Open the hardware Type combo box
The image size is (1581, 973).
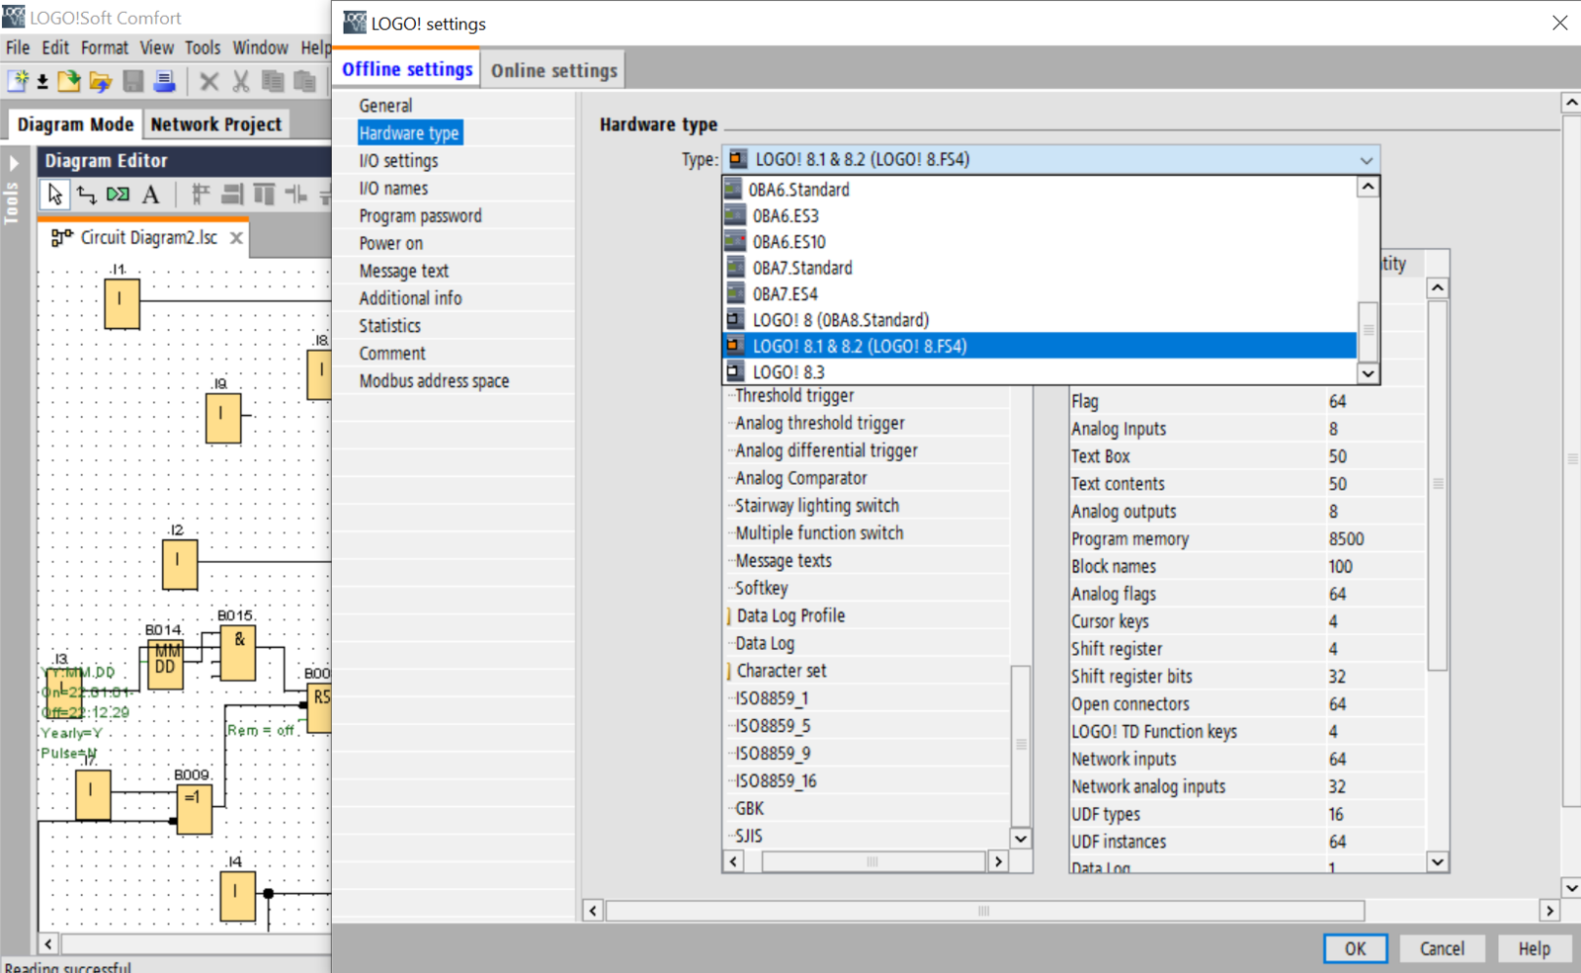click(x=1051, y=159)
